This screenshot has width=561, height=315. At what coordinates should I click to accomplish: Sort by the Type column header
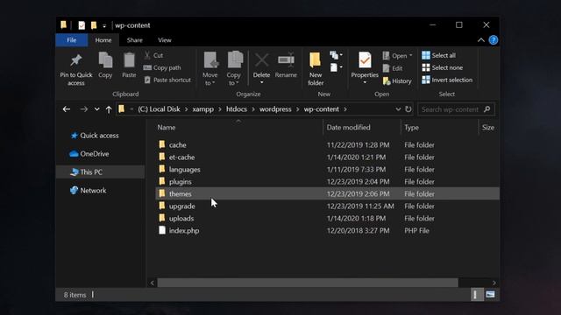411,128
